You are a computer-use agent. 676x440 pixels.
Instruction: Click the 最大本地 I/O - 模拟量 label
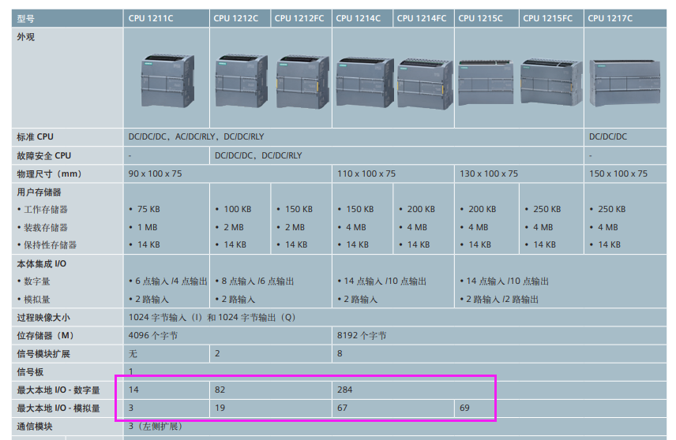click(x=58, y=408)
